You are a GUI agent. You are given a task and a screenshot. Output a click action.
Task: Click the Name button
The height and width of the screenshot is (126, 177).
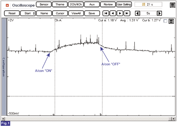point(44,13)
